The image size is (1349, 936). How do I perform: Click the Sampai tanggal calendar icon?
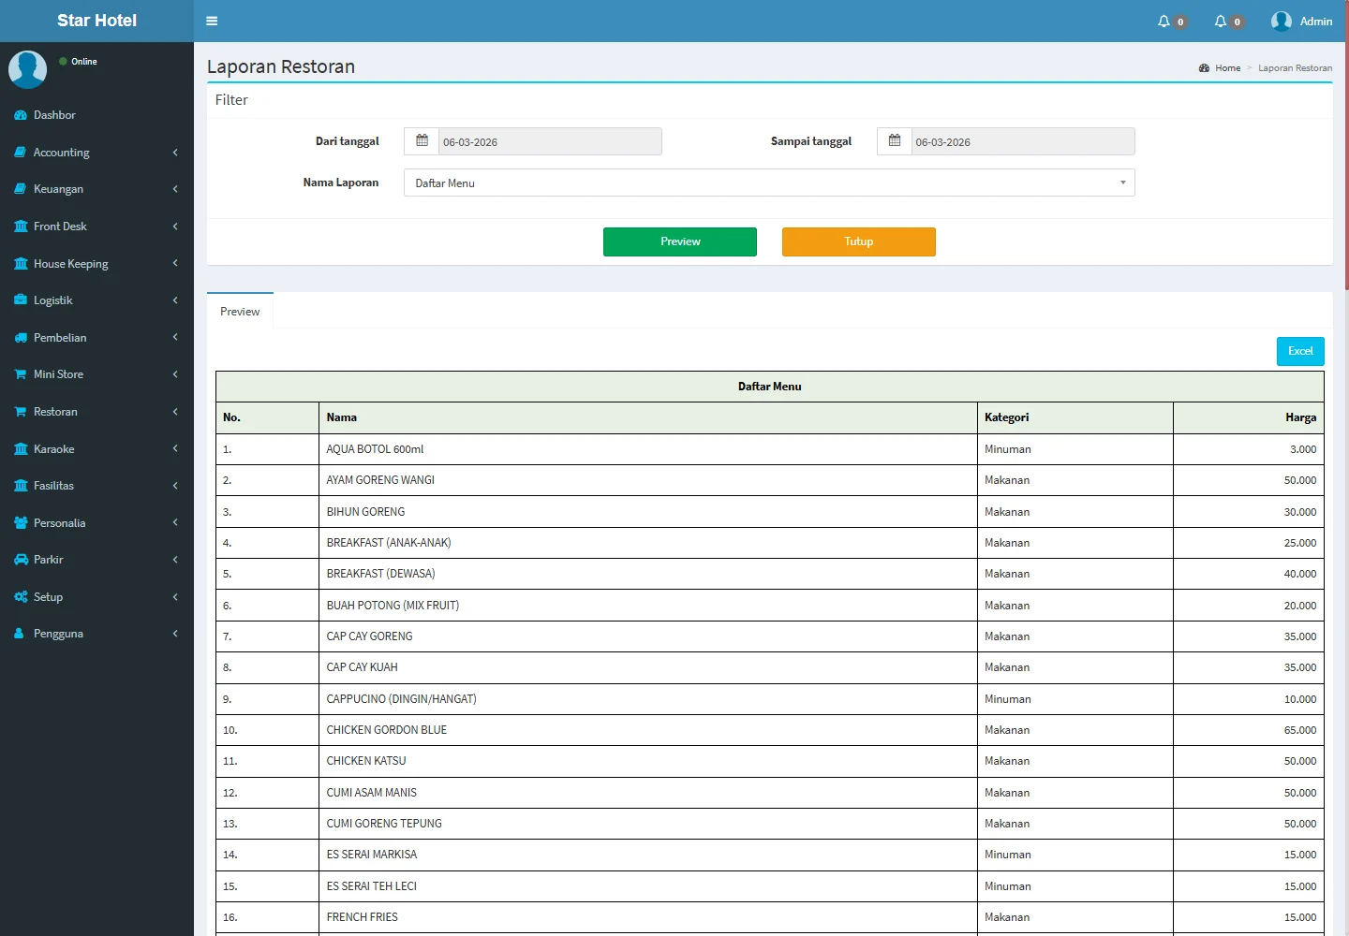[895, 141]
